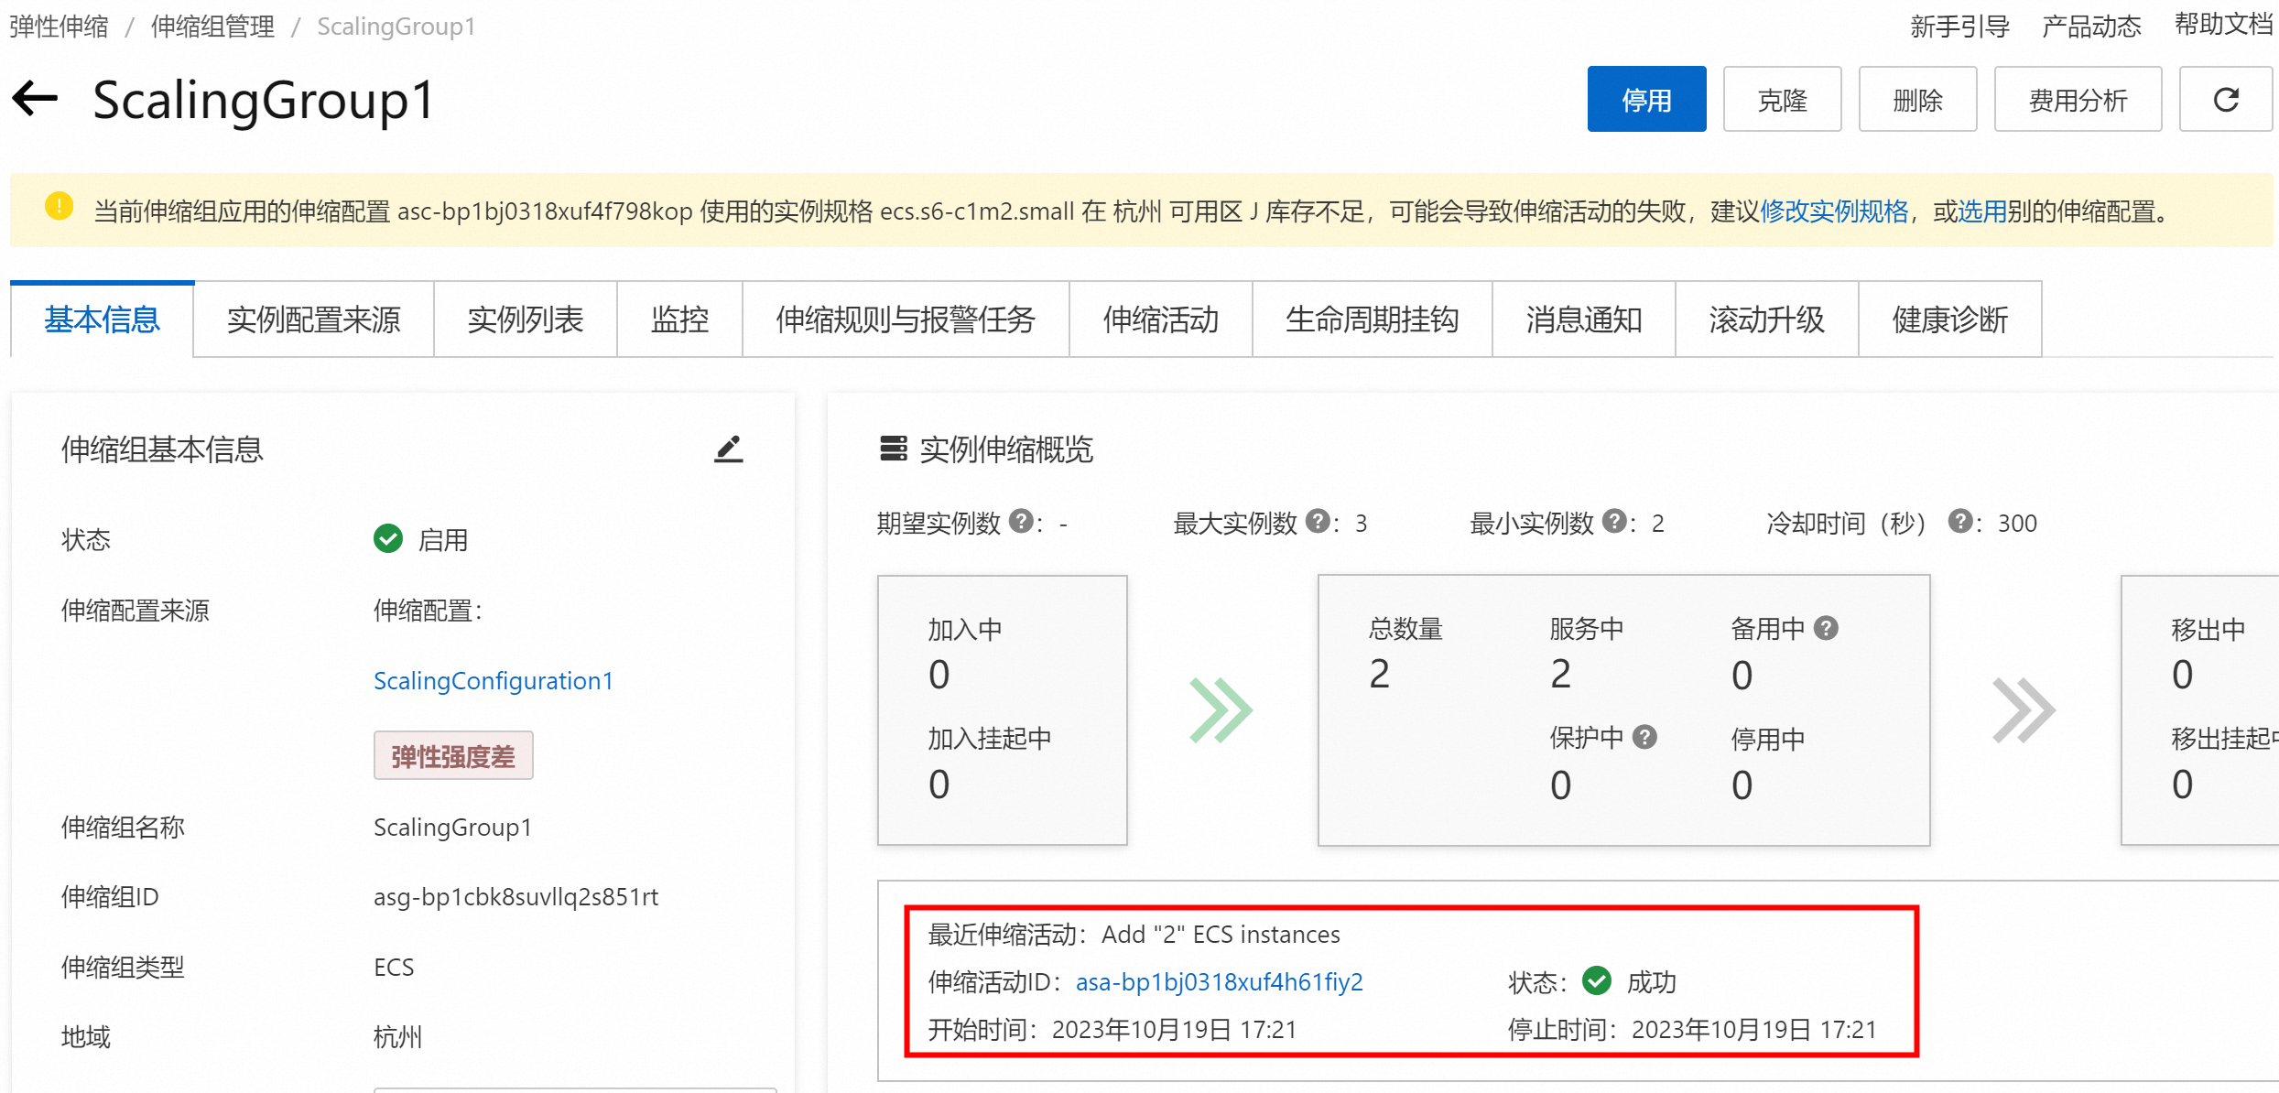
Task: Click the refresh icon button
Action: point(2225,100)
